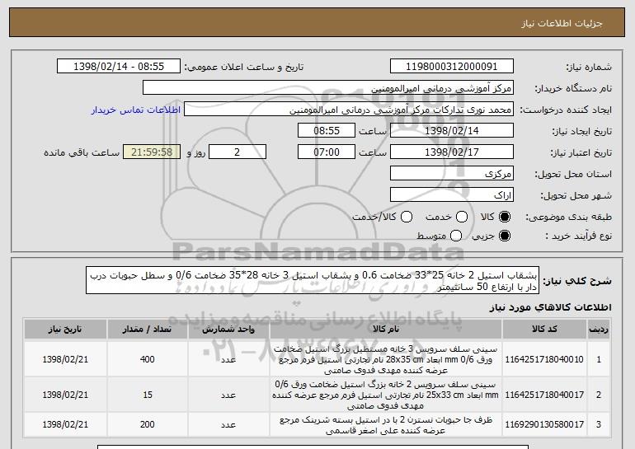The image size is (635, 449).
Task: Select product code 1164251718040017
Action: (544, 395)
